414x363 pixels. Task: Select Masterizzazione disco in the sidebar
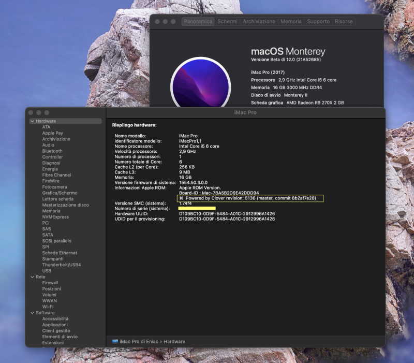coord(66,205)
